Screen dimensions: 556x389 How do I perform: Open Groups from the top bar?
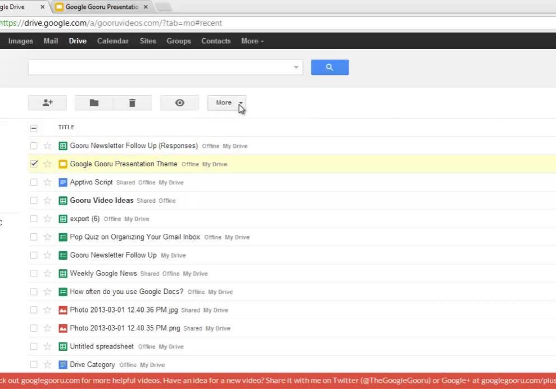tap(179, 41)
